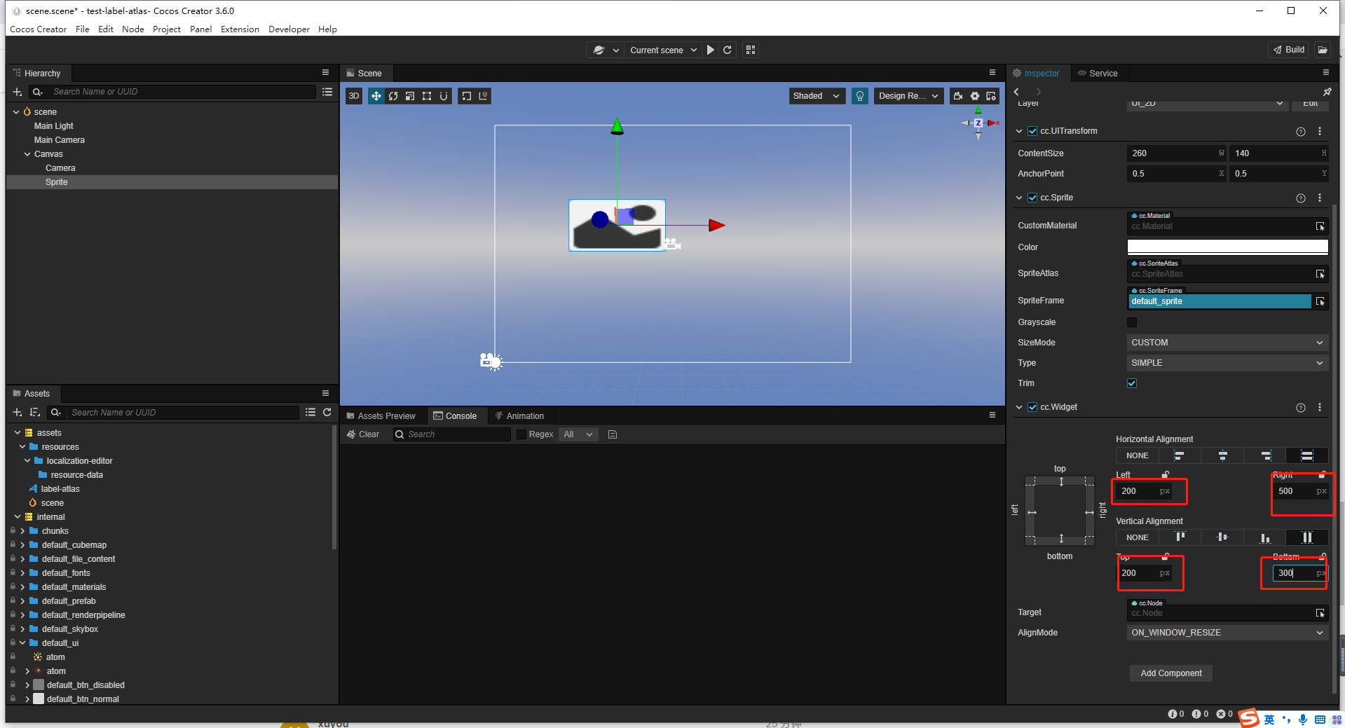Open the Node menu
Image resolution: width=1345 pixels, height=728 pixels.
coord(133,29)
